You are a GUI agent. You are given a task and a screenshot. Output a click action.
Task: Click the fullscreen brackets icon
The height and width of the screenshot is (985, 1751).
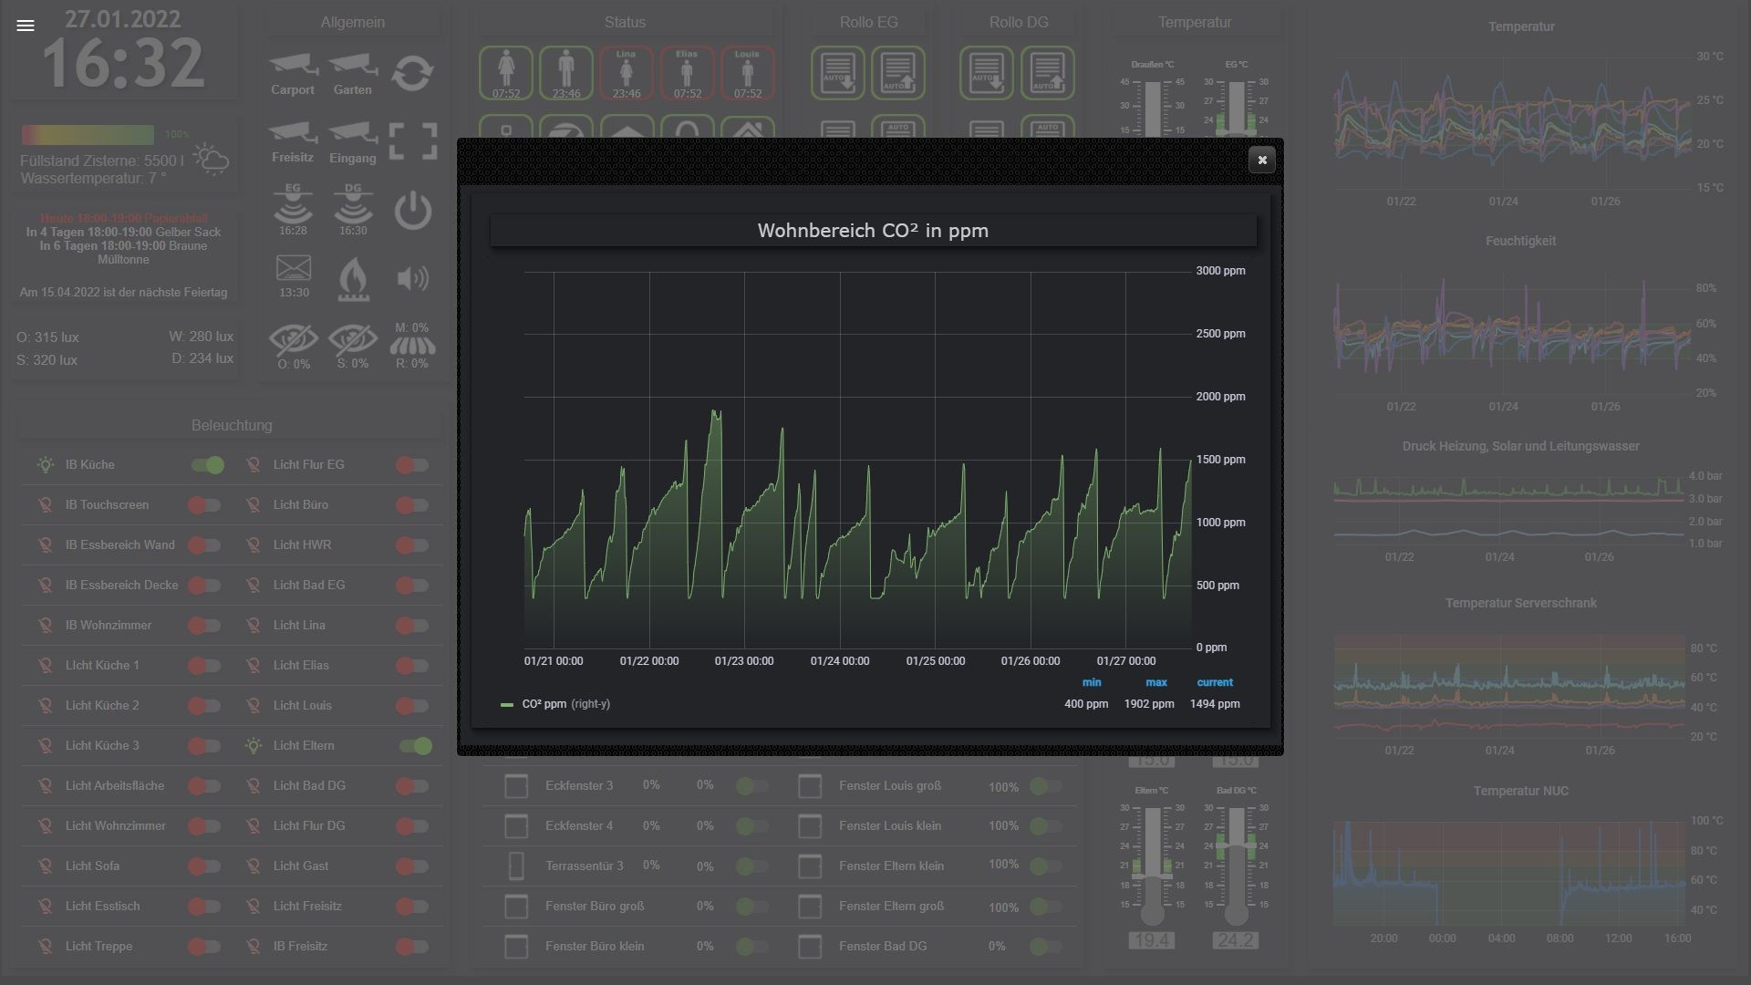[x=412, y=141]
